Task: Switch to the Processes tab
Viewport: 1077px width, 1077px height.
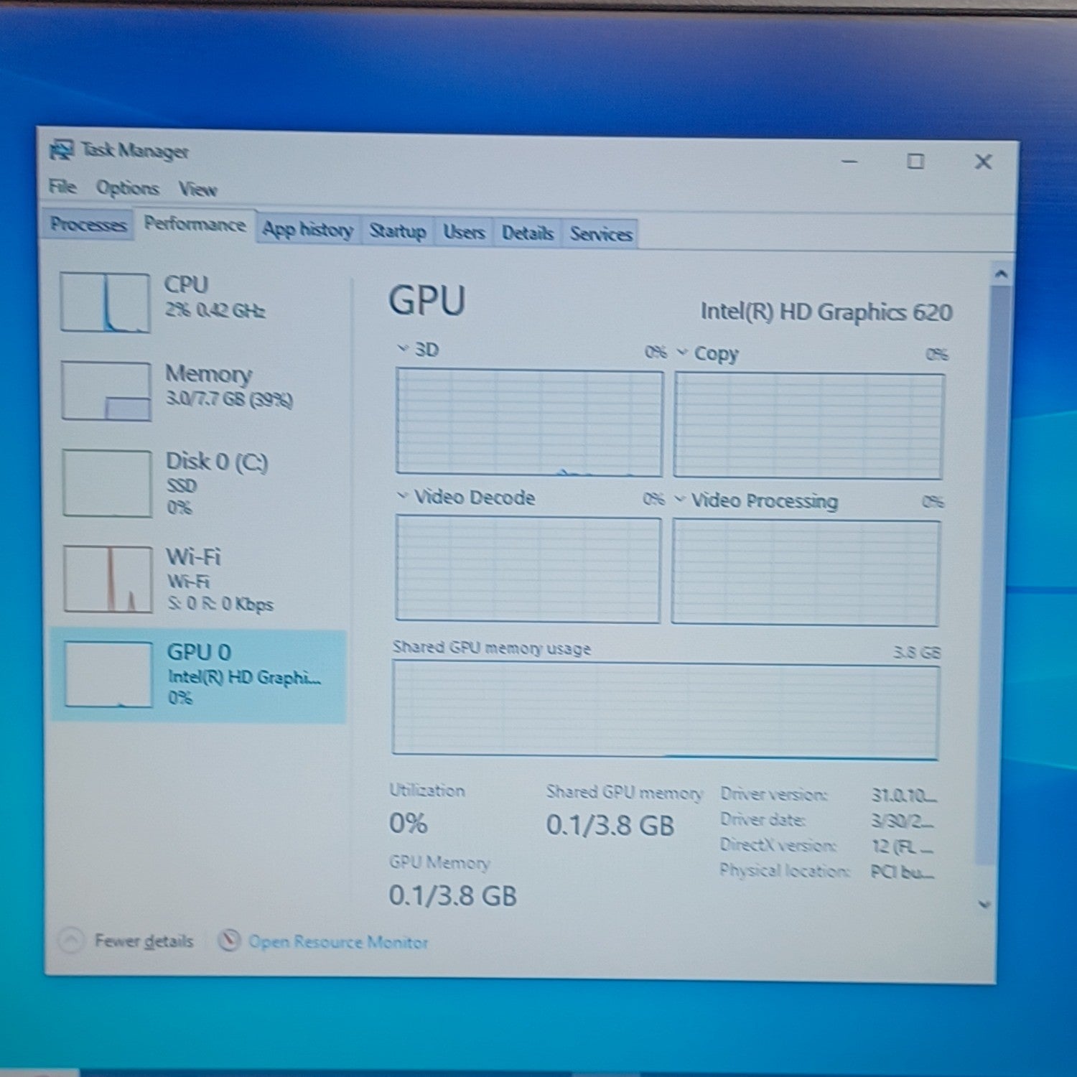Action: pos(88,225)
